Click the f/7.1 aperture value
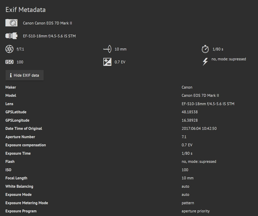 [x=20, y=49]
